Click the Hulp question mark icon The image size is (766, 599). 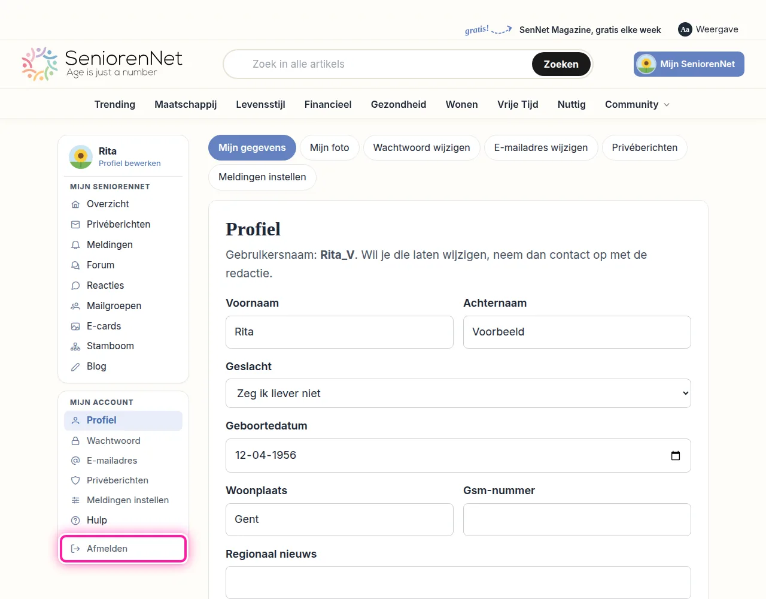75,521
